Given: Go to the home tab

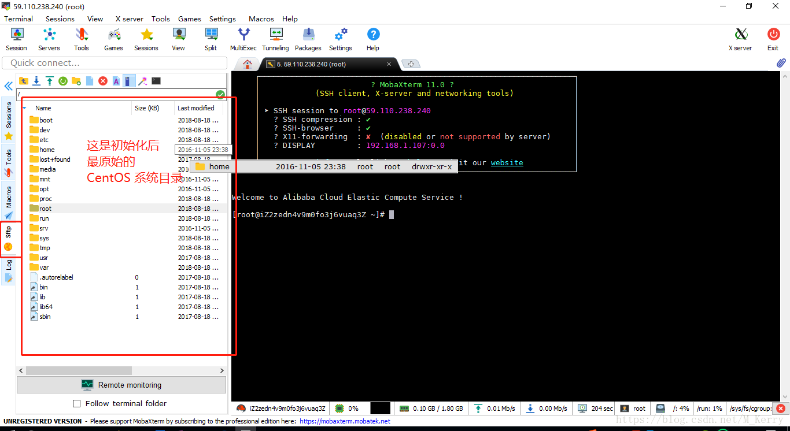Looking at the screenshot, I should (x=248, y=64).
